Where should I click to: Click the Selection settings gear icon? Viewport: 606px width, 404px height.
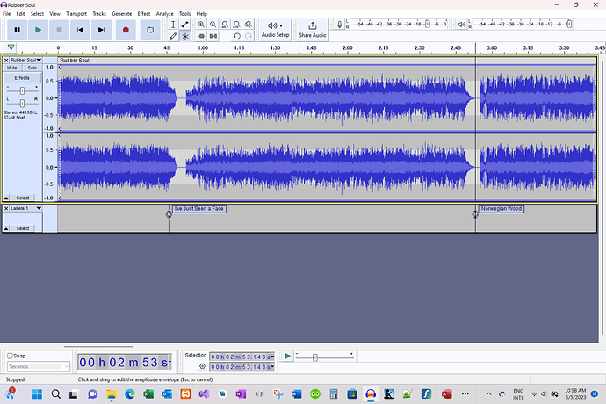tap(202, 366)
